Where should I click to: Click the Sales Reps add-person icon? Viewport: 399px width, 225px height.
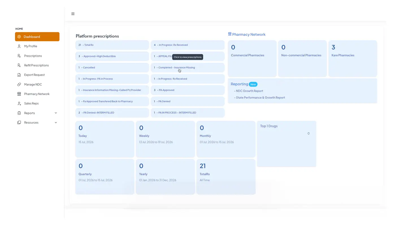click(19, 104)
